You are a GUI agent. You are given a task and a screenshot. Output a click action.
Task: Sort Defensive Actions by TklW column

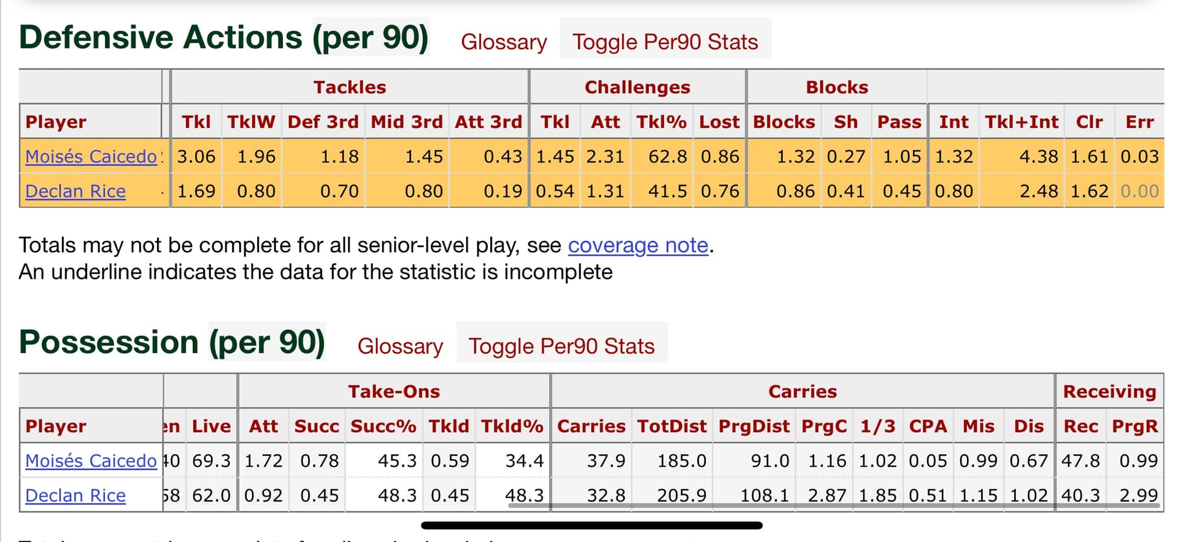coord(251,121)
